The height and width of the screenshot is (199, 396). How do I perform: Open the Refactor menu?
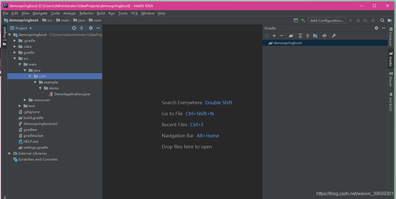(x=86, y=13)
